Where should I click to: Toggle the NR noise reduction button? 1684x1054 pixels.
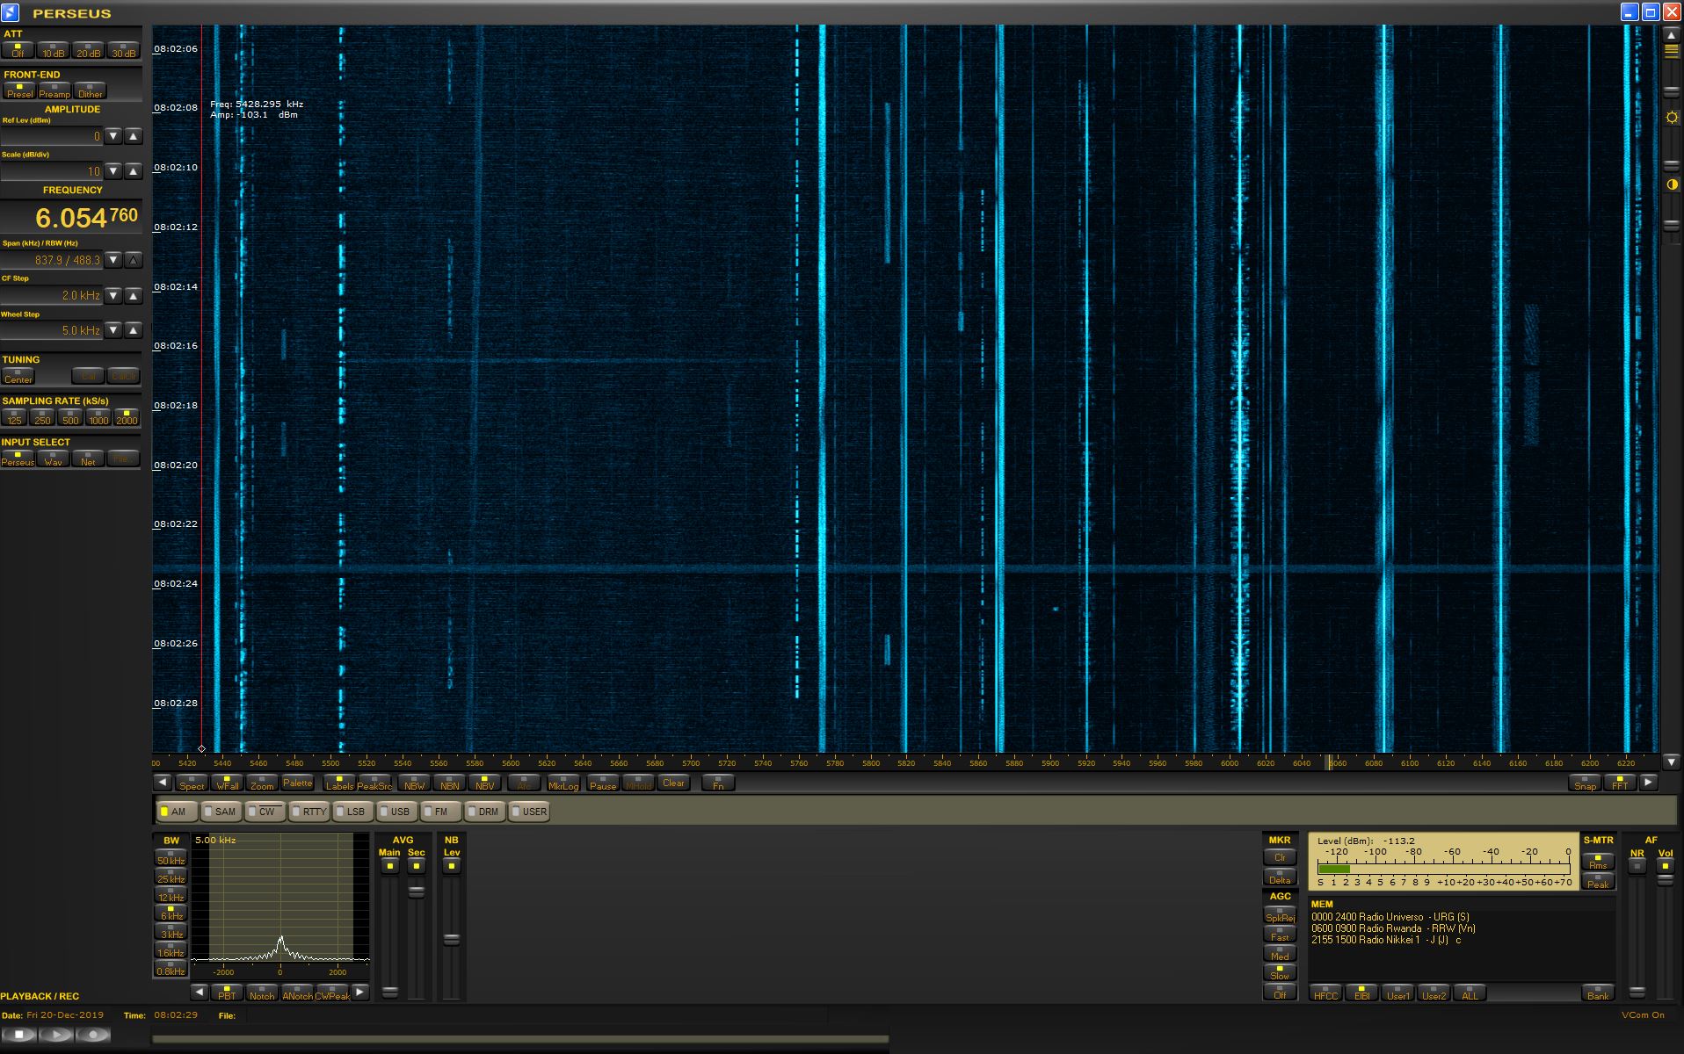(x=1637, y=866)
